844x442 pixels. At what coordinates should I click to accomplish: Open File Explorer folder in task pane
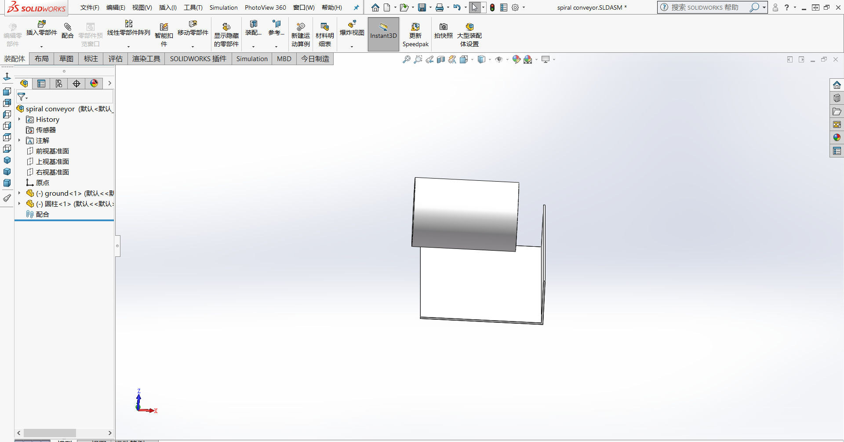point(837,111)
